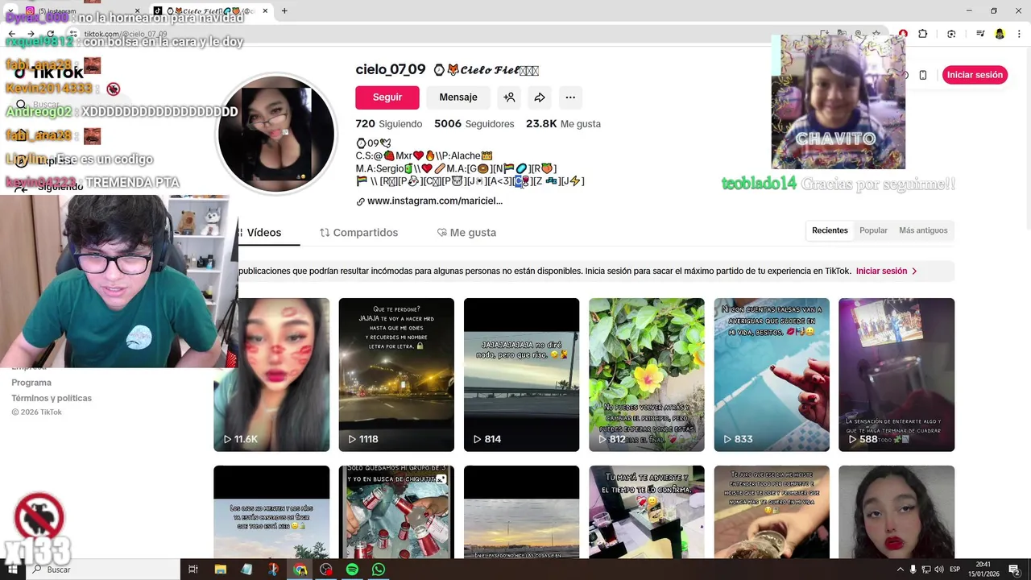Open the video with 11.6K views
1031x580 pixels.
(x=271, y=375)
